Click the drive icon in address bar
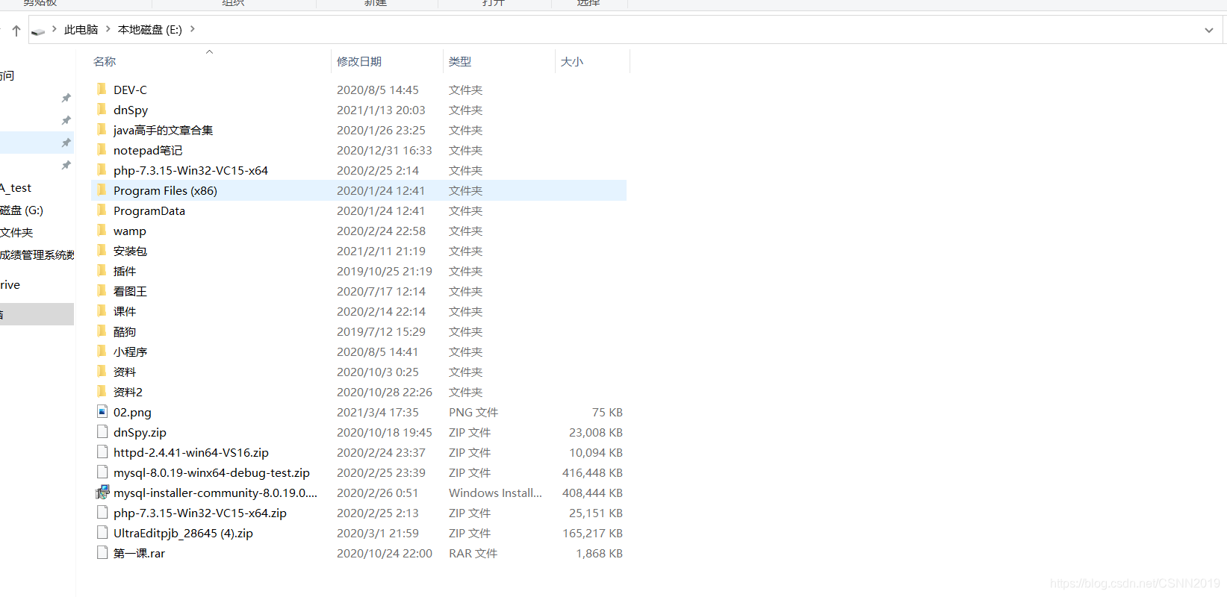The width and height of the screenshot is (1227, 597). 38,31
